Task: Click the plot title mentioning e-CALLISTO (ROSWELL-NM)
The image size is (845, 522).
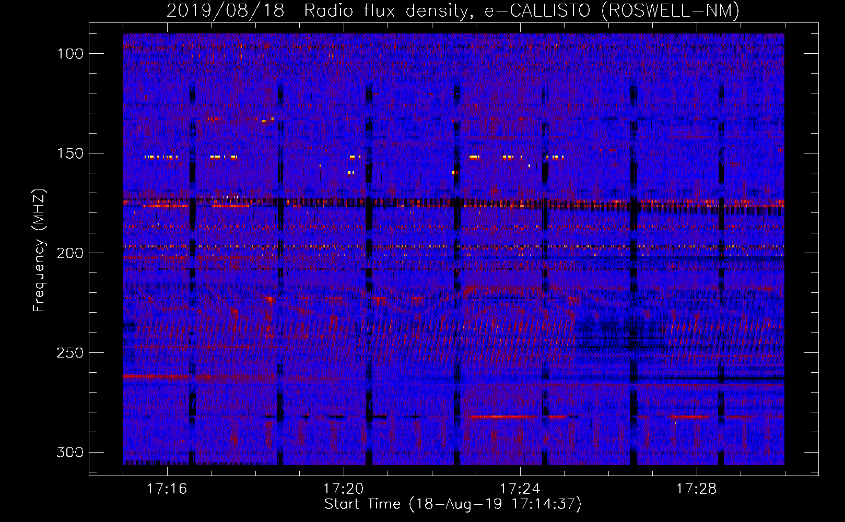Action: point(453,10)
